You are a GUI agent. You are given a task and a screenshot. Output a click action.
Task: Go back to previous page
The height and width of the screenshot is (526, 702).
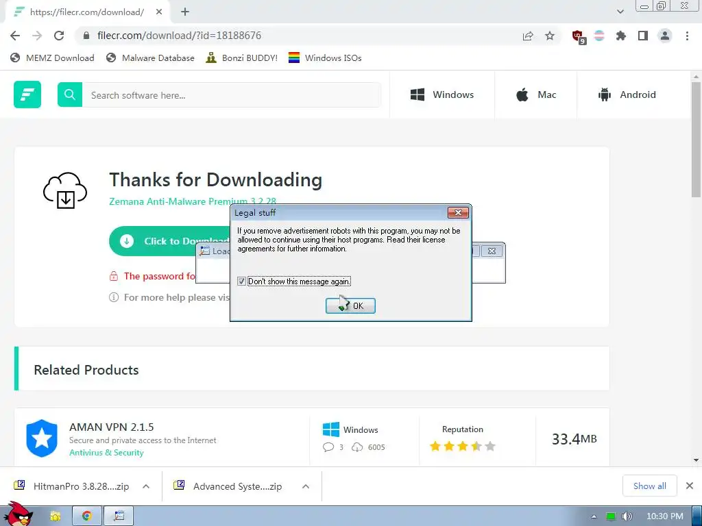coord(15,36)
